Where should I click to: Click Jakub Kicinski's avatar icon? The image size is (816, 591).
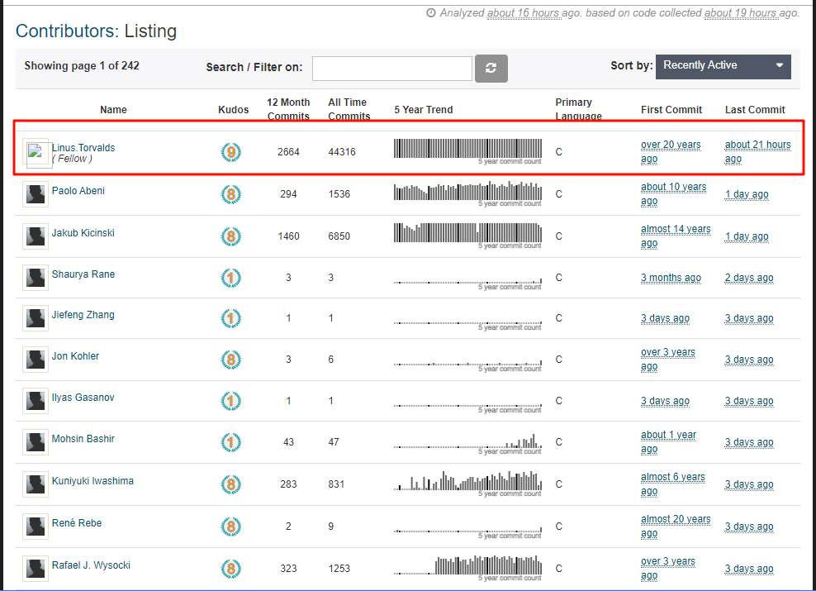click(36, 236)
